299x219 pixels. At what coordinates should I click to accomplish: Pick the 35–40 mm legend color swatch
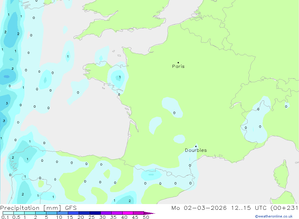(117, 213)
